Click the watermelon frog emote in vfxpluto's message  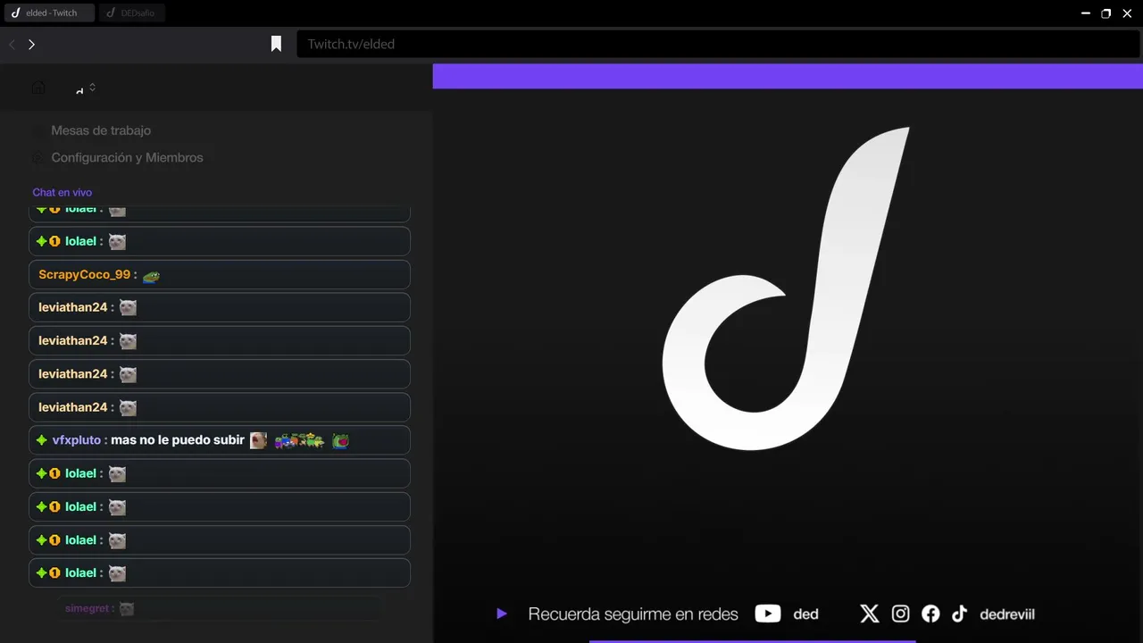tap(340, 440)
